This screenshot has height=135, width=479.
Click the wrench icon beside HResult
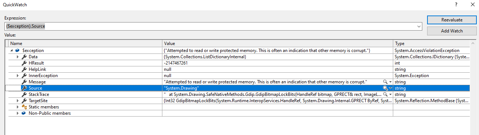pyautogui.click(x=24, y=63)
